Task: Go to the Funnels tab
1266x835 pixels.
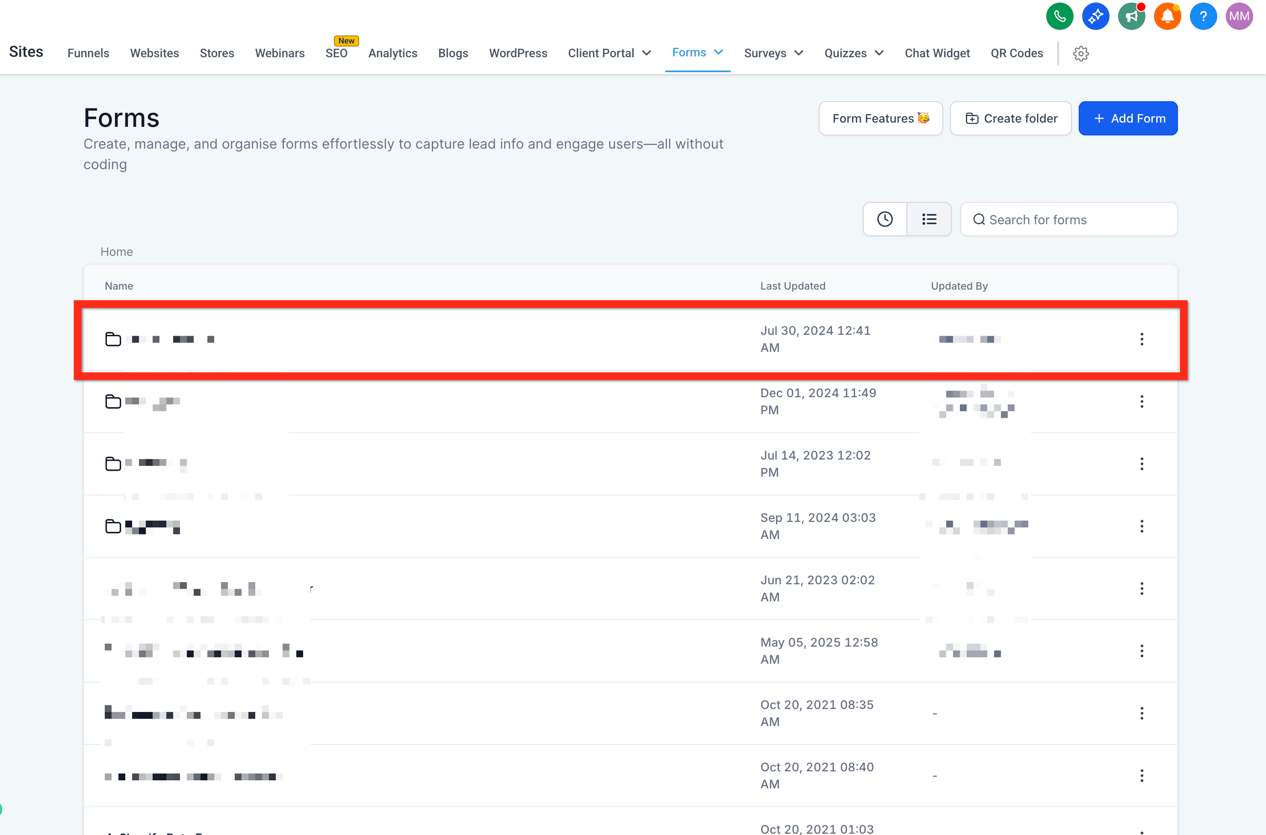Action: tap(88, 53)
